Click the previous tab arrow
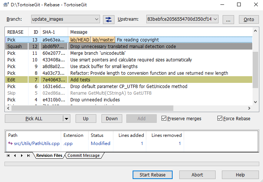263x182 pixels. 15,155
